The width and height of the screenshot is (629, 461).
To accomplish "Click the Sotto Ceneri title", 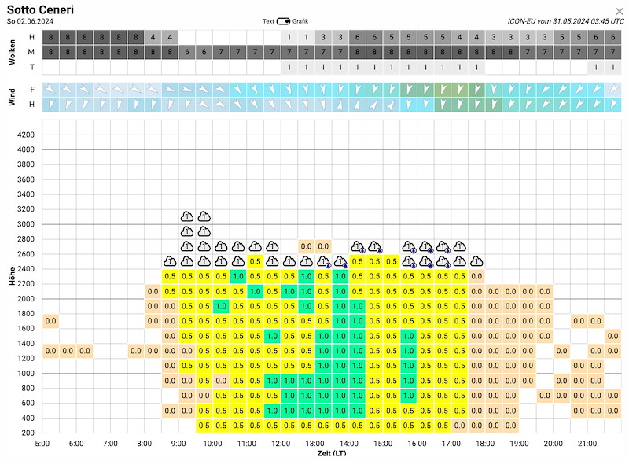I will pos(41,9).
